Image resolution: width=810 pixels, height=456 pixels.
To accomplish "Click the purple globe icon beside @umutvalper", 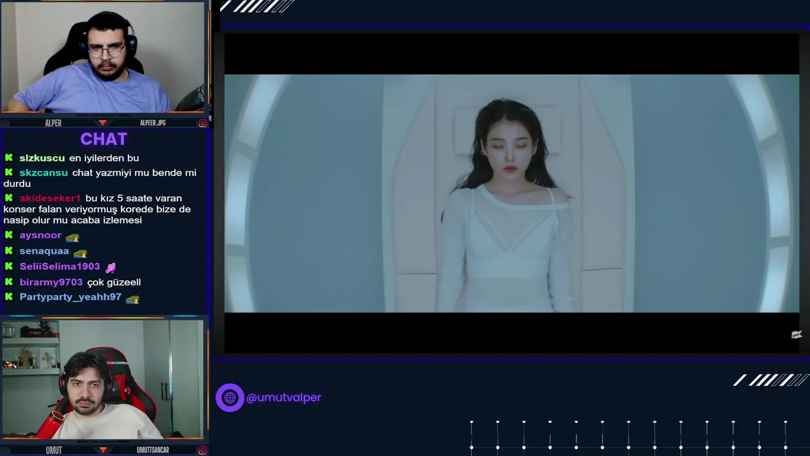I will 230,398.
